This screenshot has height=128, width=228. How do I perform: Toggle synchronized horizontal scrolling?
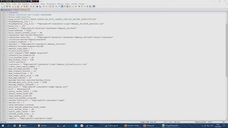[x=53, y=6]
